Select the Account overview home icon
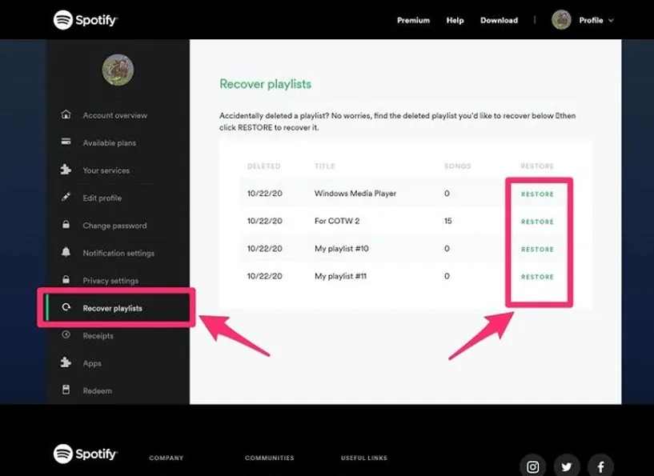This screenshot has width=654, height=476. pyautogui.click(x=68, y=114)
